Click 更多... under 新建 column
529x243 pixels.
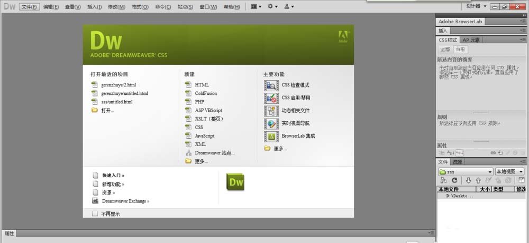click(202, 161)
